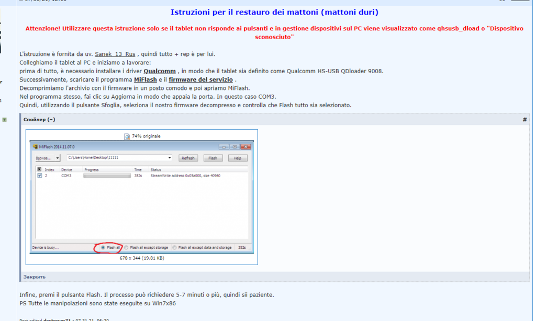536x321 pixels.
Task: Select Flash all except storage option
Action: pyautogui.click(x=126, y=248)
